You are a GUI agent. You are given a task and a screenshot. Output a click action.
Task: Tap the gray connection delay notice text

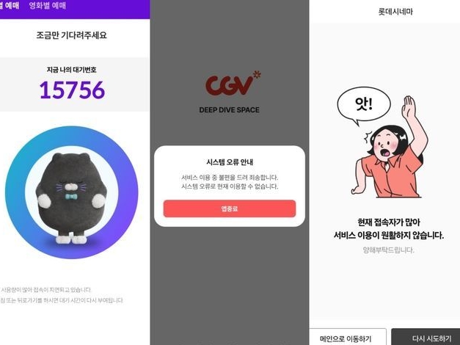45,290
